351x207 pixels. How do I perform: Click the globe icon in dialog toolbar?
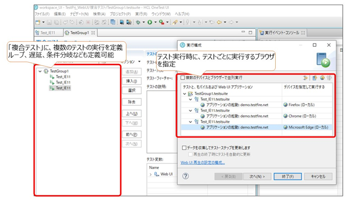pos(322,77)
